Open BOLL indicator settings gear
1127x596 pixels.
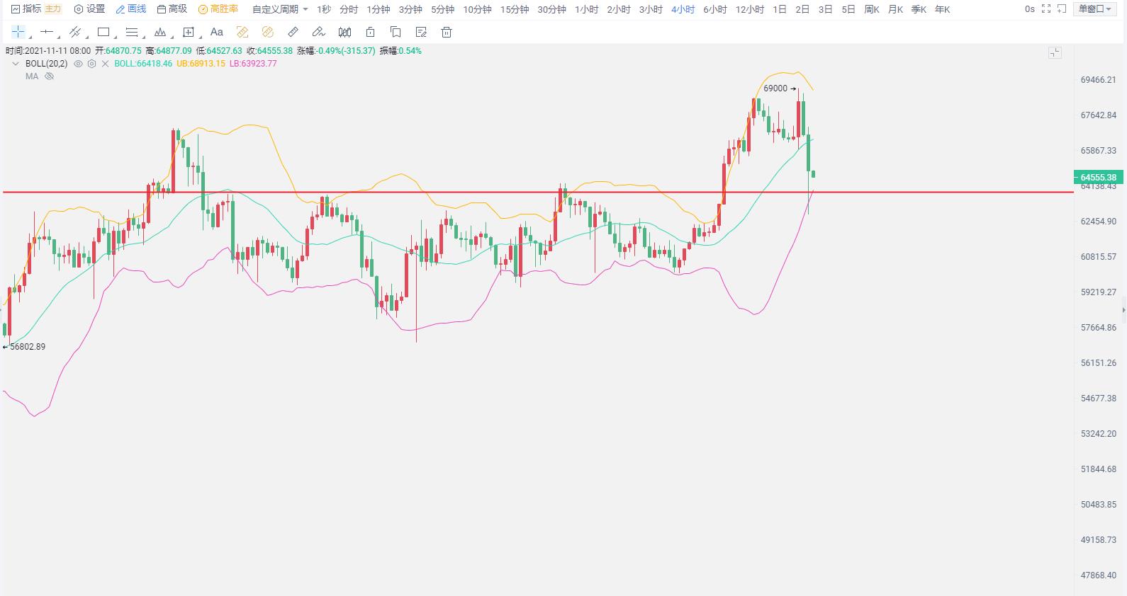coord(91,64)
